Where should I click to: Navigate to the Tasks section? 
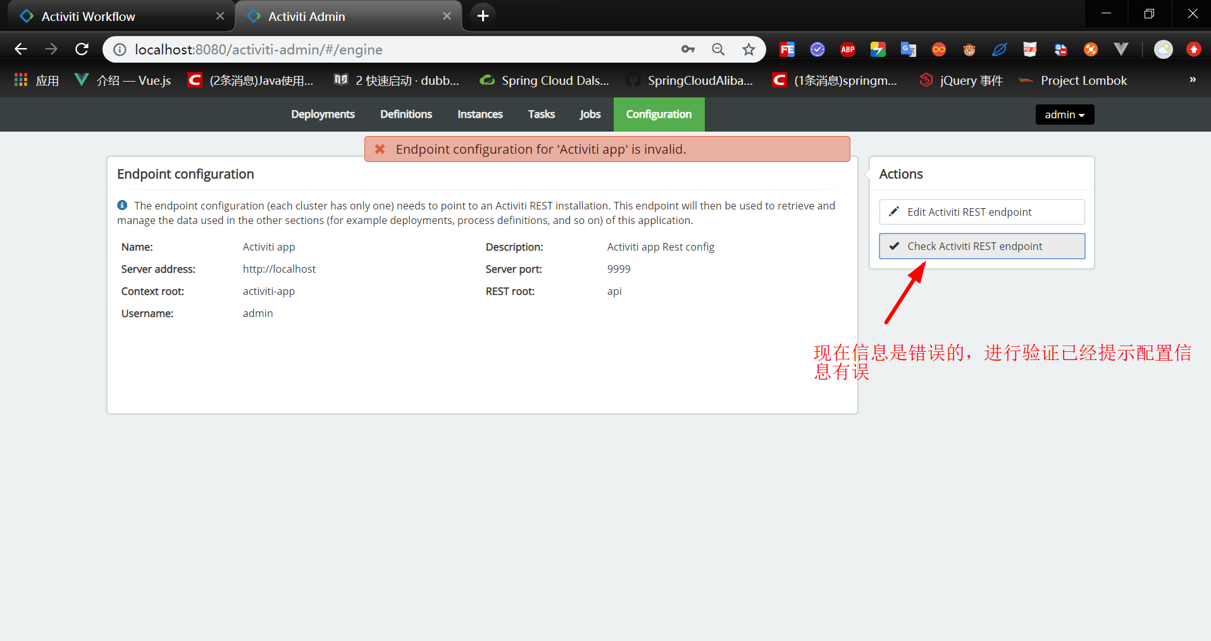(x=542, y=115)
